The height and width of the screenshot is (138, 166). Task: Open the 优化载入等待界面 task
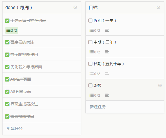coord(42,67)
